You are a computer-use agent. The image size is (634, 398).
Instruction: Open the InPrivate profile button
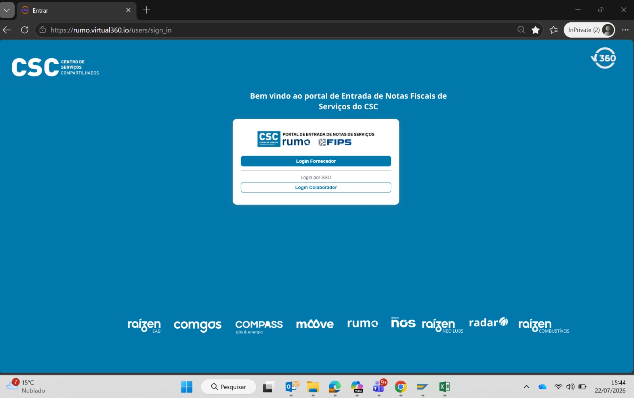[589, 30]
